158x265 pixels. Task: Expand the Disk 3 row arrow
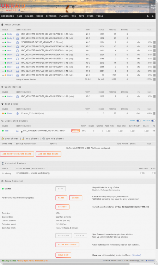point(3,51)
